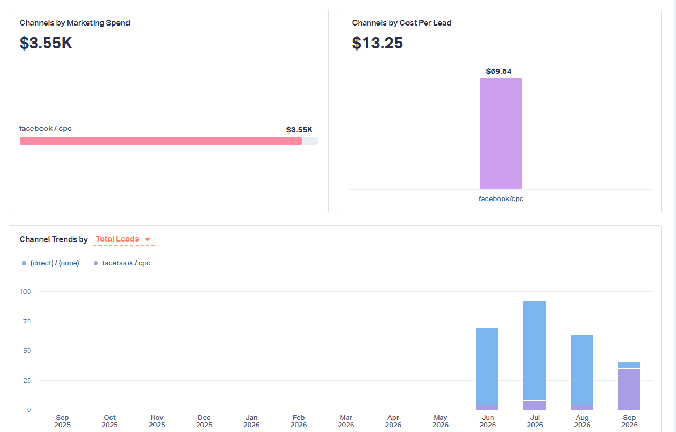Viewport: 676px width, 432px height.
Task: Click the blue Jul 2026 bar segment
Action: [x=535, y=350]
